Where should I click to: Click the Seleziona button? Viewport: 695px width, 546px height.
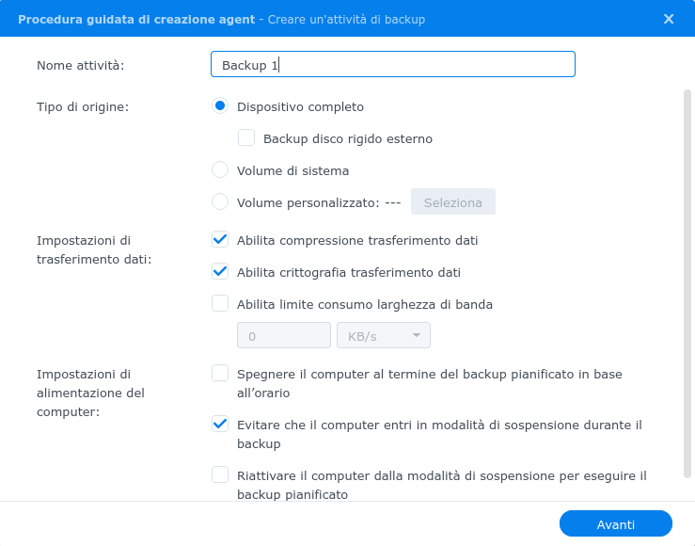(453, 201)
